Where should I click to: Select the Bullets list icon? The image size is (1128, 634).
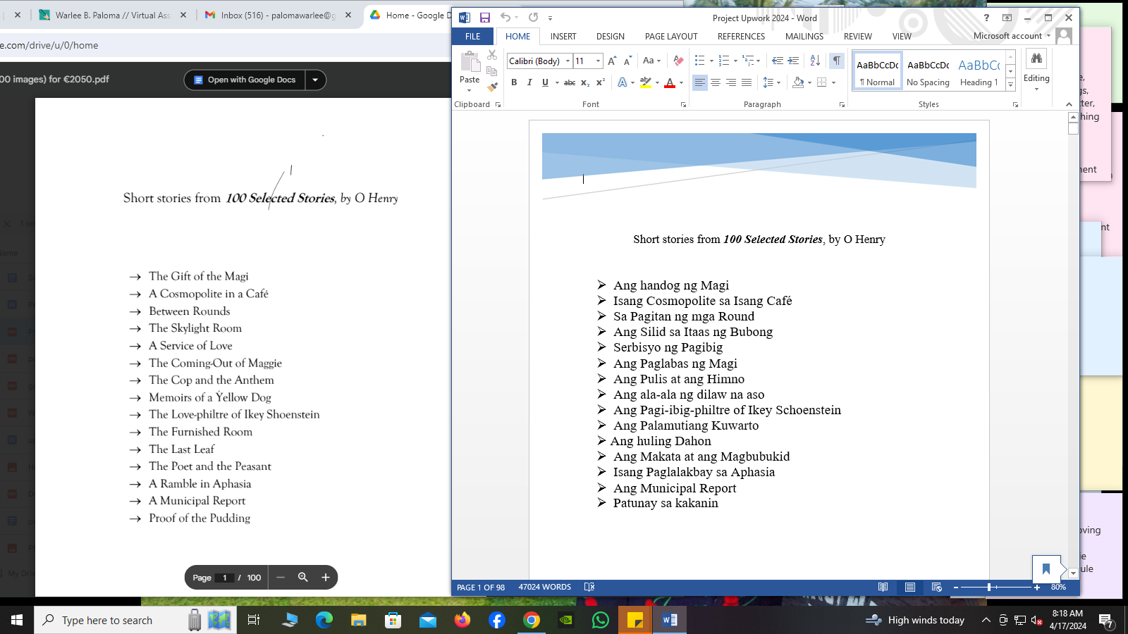[699, 61]
